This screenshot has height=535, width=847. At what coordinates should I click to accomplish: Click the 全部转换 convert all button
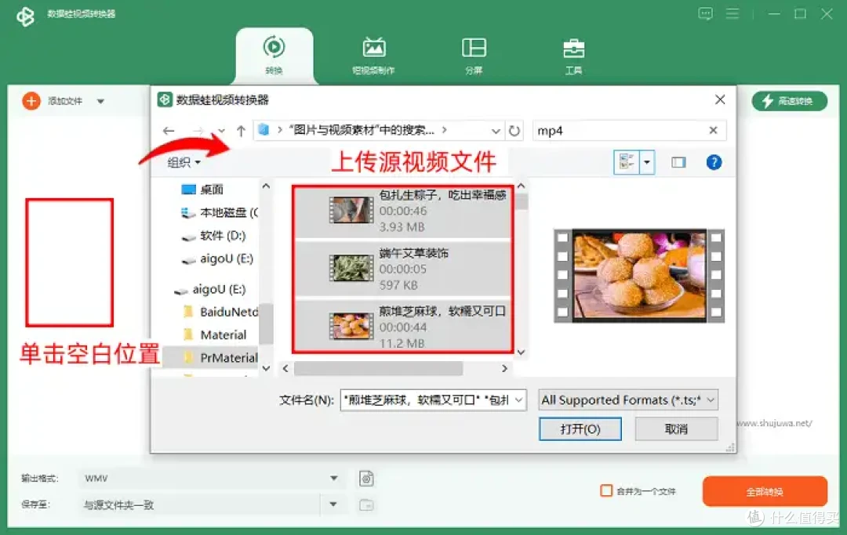coord(765,491)
